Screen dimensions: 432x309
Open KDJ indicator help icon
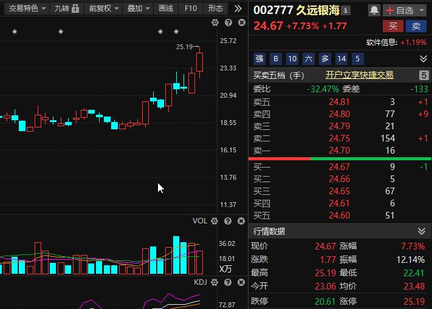click(228, 282)
